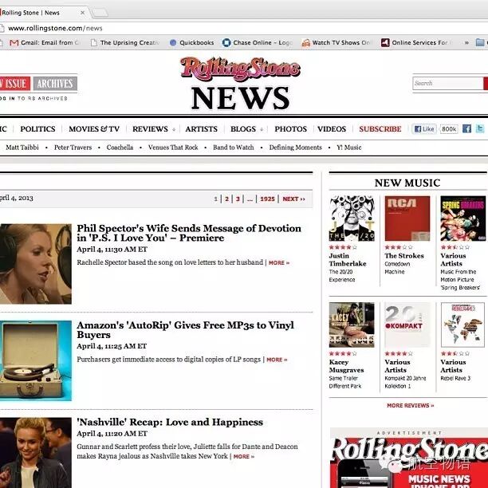The height and width of the screenshot is (488, 488).
Task: Open the Spring Breakers soundtrack cover
Action: click(463, 218)
